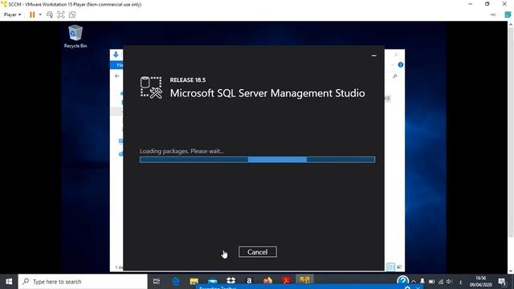Open the Adobe Acrobat taskbar icon
Image resolution: width=514 pixels, height=289 pixels.
(x=286, y=280)
